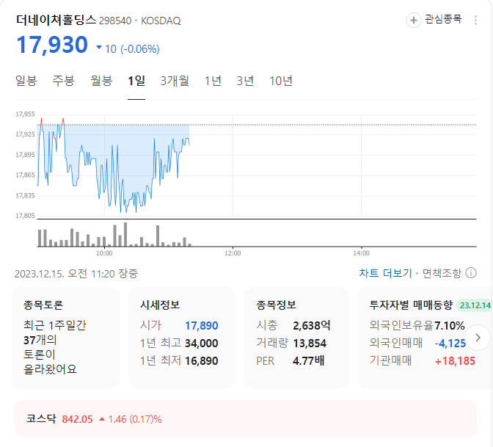493x447 pixels.
Task: Click the 17,895 price axis label
Action: 25,155
